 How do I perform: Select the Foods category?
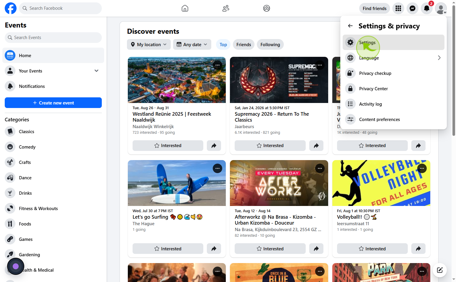[53, 224]
